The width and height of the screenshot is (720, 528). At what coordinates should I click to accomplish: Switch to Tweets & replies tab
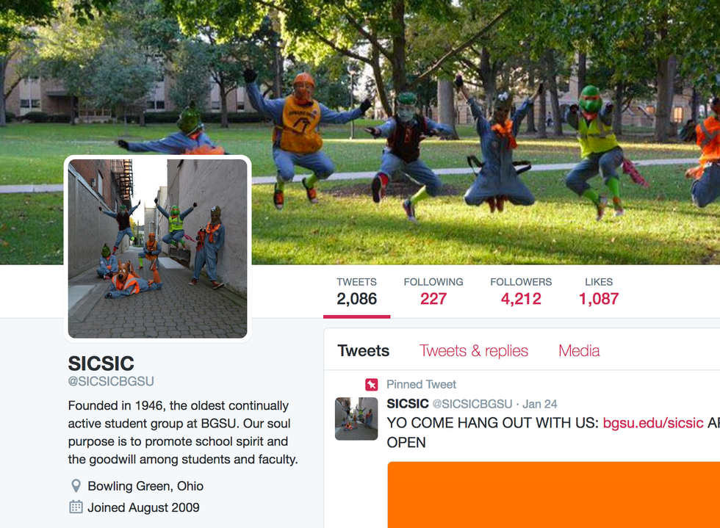tap(473, 351)
